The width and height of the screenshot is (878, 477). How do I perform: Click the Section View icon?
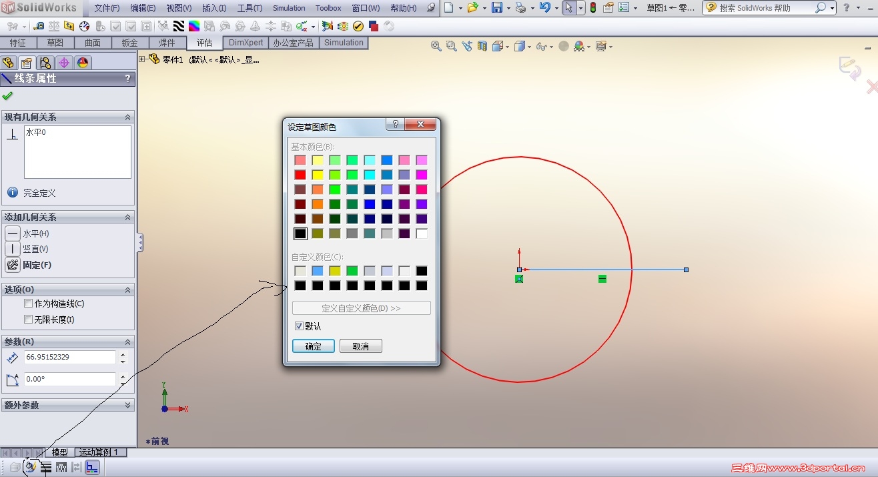click(482, 46)
